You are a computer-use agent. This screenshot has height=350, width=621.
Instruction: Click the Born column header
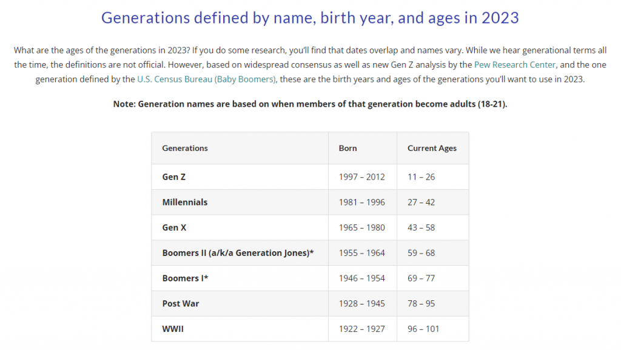click(x=347, y=148)
